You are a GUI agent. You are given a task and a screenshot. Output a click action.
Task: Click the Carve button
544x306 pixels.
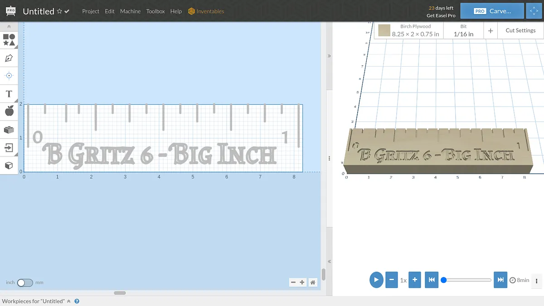492,11
